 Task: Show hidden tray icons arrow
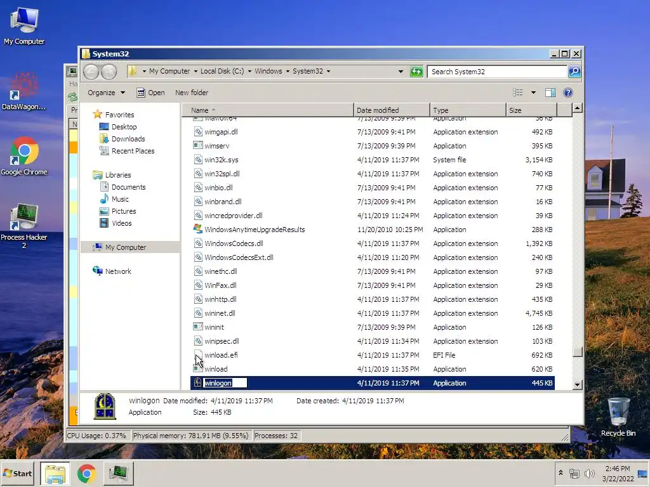click(x=560, y=472)
